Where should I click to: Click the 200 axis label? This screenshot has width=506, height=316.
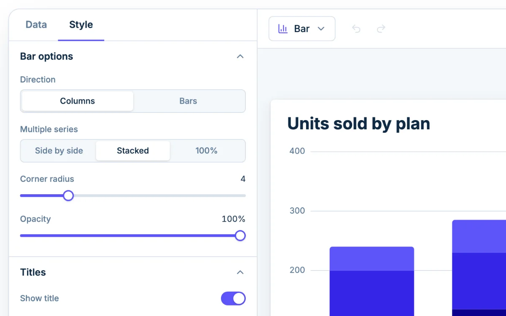click(x=297, y=270)
